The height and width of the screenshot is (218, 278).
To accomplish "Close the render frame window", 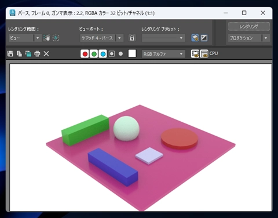I will pos(263,13).
